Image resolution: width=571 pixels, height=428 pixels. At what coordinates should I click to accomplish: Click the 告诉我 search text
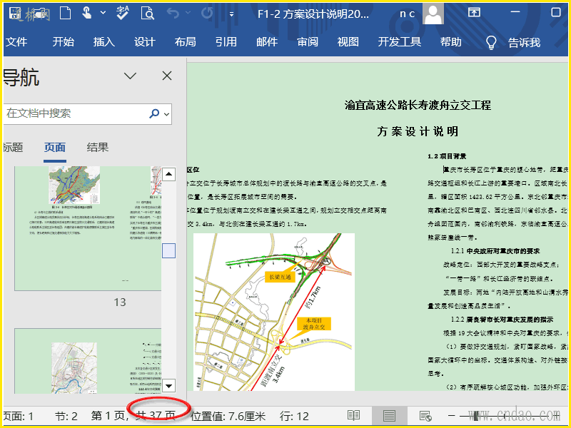coord(524,43)
